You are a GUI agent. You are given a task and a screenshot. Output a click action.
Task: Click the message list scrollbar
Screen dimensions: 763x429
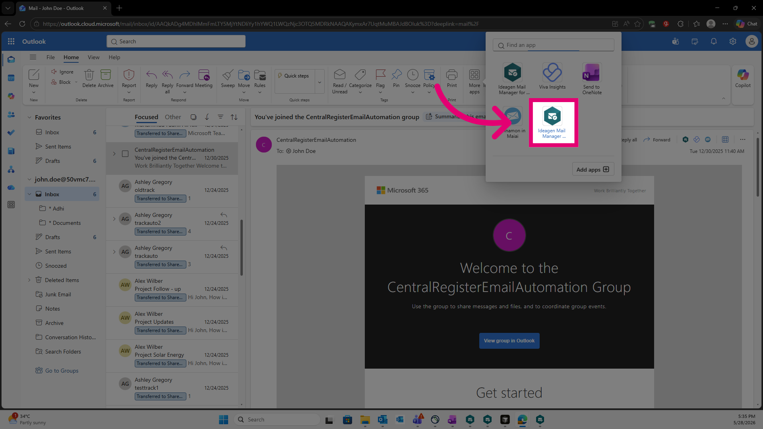tap(242, 247)
